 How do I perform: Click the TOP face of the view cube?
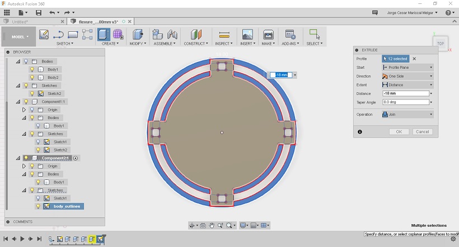pyautogui.click(x=441, y=44)
